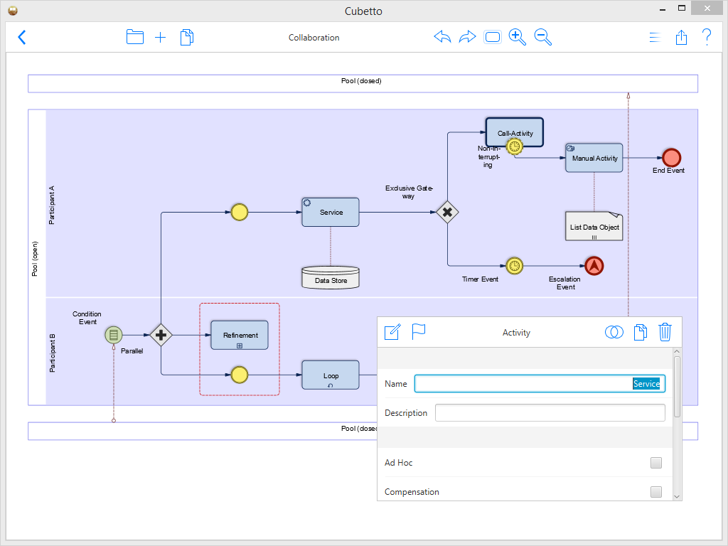Click the trash icon in Activity panel
Viewport: 728px width, 546px height.
coord(665,332)
